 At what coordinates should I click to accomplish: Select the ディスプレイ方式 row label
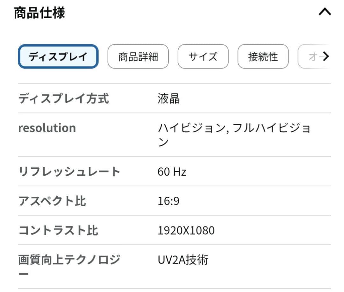pos(64,99)
